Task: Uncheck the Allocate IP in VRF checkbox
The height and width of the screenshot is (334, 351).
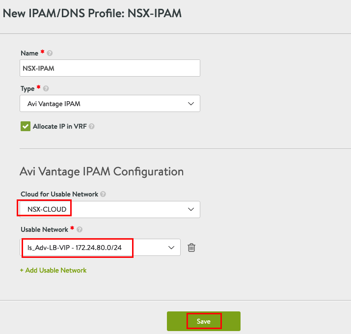Action: pos(26,126)
